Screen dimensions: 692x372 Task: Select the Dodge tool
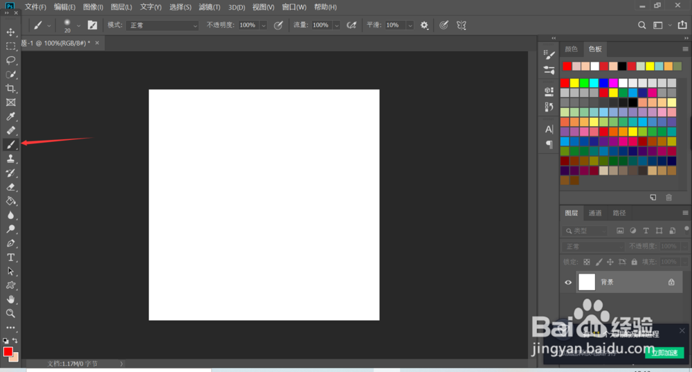pyautogui.click(x=10, y=229)
